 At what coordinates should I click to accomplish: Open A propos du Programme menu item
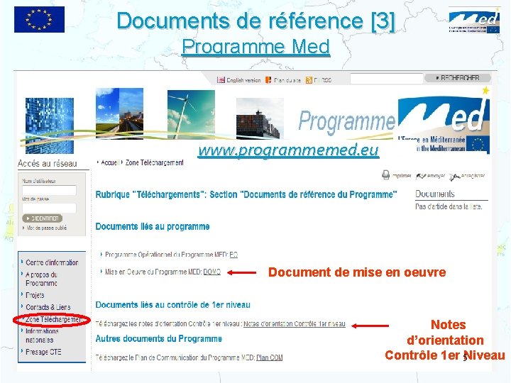tap(42, 279)
